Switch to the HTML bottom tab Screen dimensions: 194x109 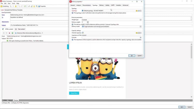(5, 100)
